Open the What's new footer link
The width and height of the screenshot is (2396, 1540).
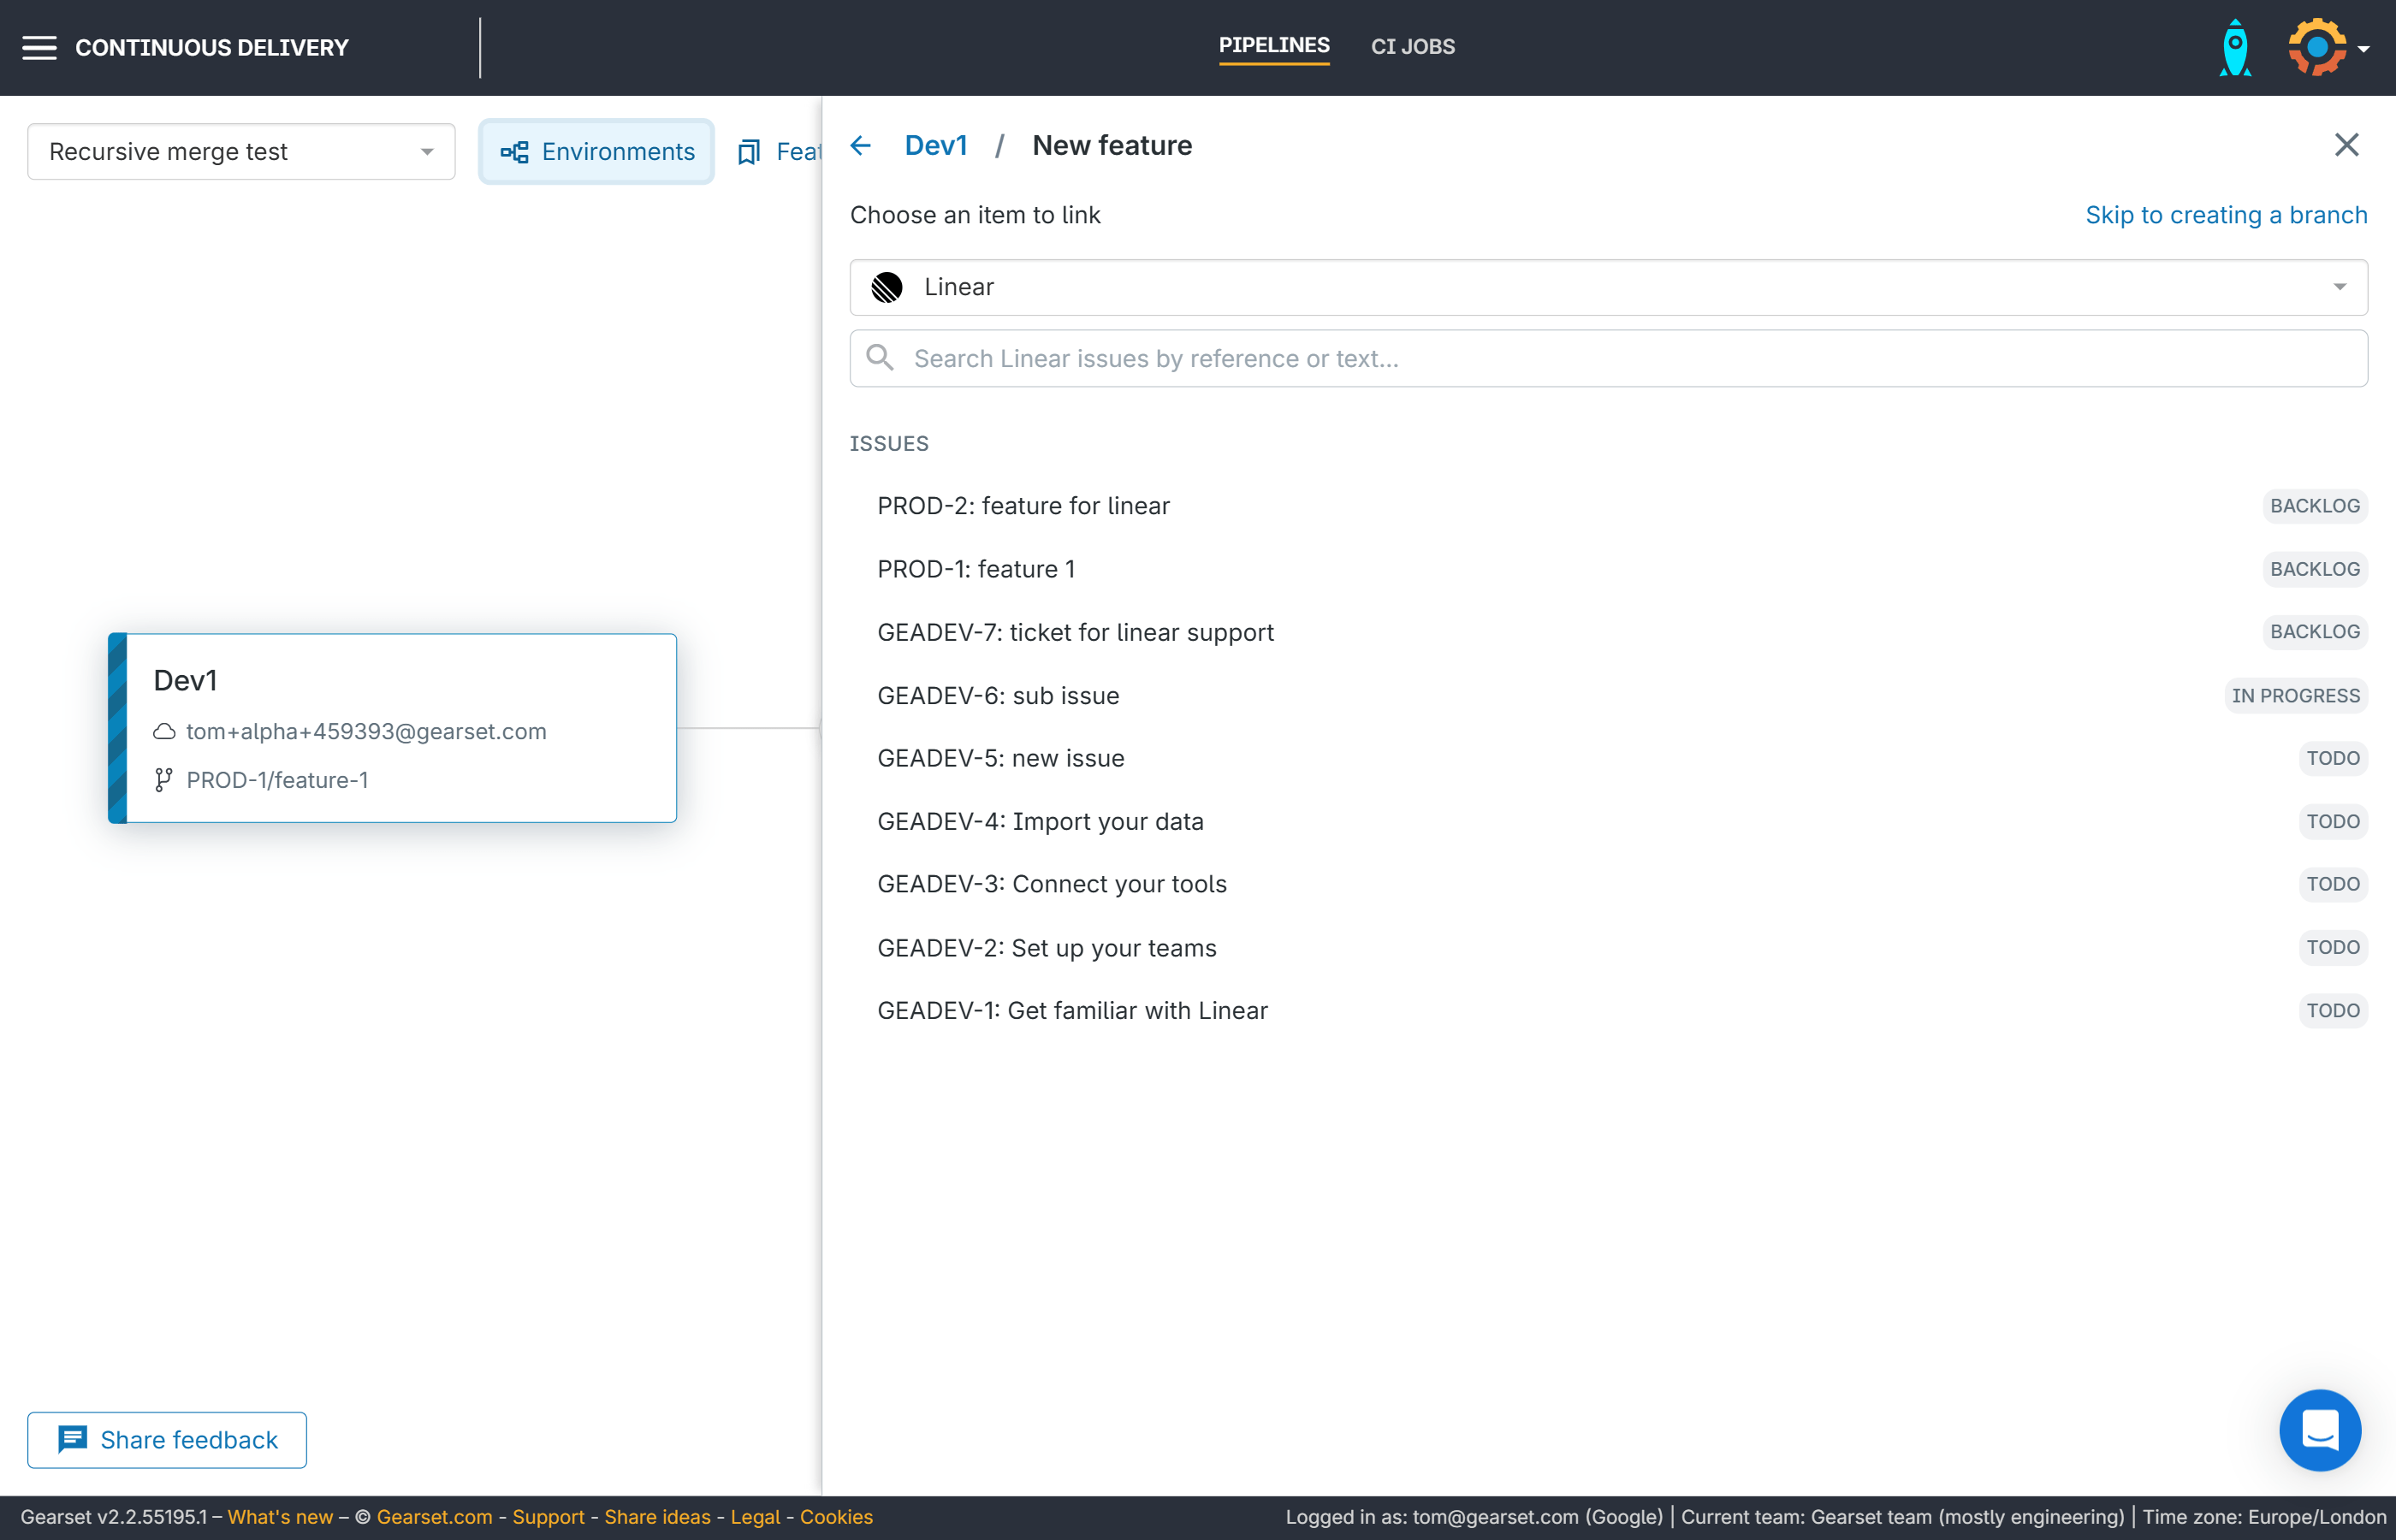pos(280,1516)
